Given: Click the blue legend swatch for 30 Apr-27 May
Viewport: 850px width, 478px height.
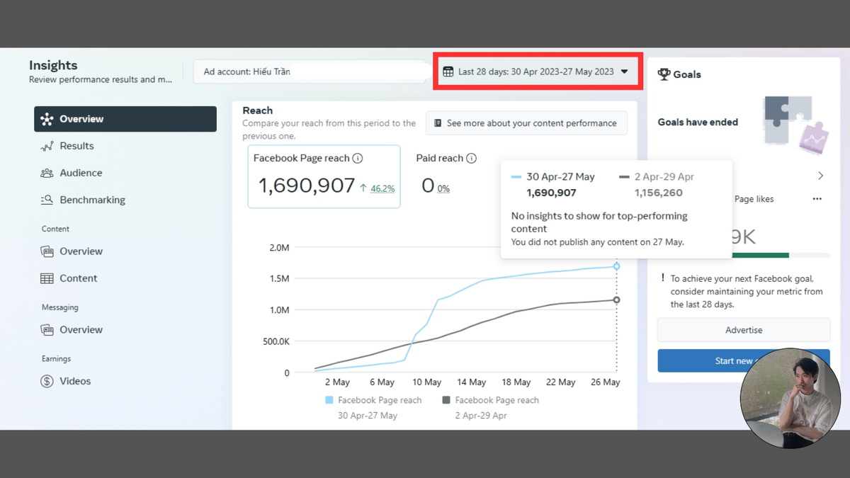Looking at the screenshot, I should 329,400.
